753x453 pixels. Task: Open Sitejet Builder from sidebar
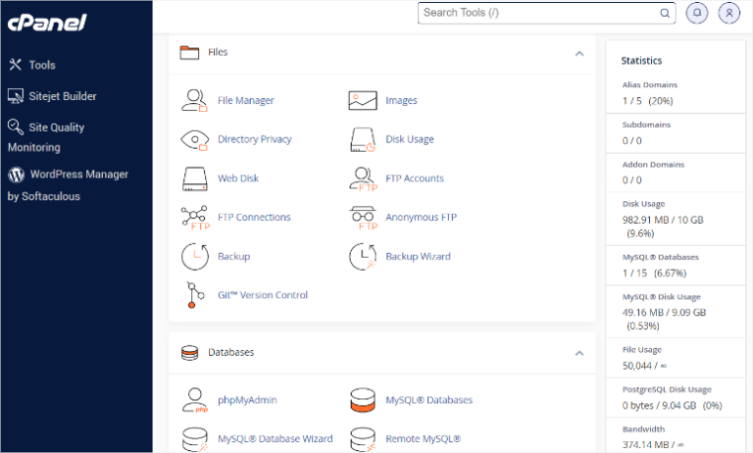click(62, 96)
